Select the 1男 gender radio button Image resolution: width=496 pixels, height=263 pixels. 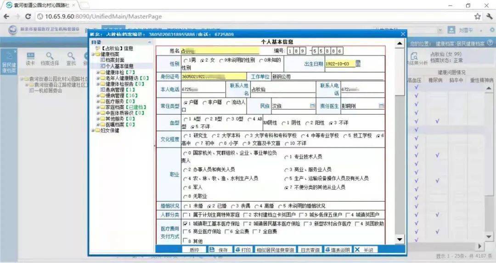click(186, 60)
